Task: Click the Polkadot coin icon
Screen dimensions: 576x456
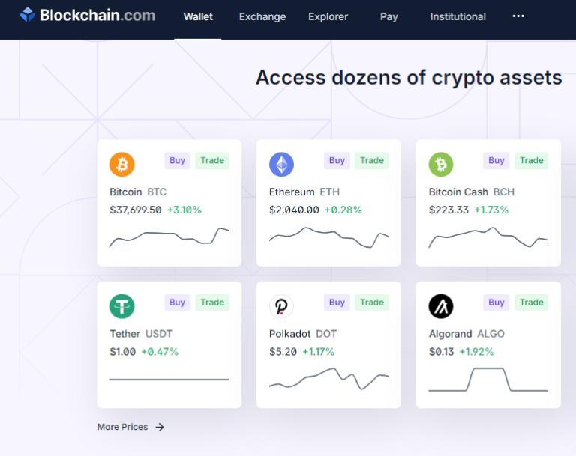Action: pyautogui.click(x=281, y=306)
